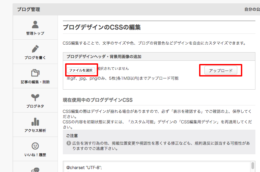Click the smiley icon for いいね！履歴

coord(35,146)
